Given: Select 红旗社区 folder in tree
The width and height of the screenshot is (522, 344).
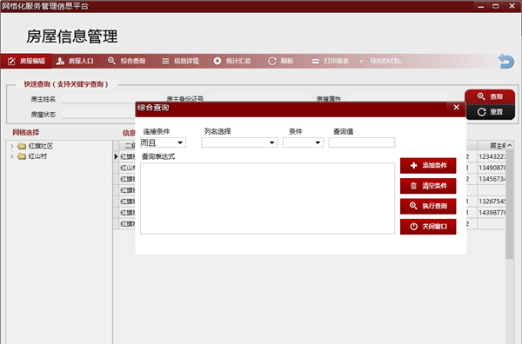Looking at the screenshot, I should (36, 146).
